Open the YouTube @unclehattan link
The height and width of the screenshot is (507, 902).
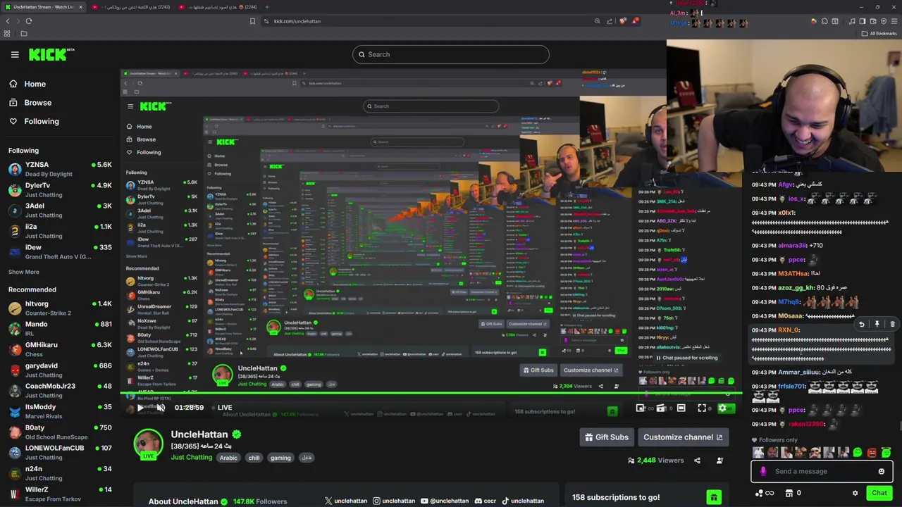(x=445, y=501)
